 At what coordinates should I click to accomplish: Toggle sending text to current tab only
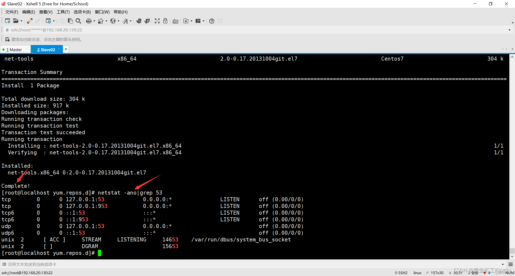(x=4, y=264)
